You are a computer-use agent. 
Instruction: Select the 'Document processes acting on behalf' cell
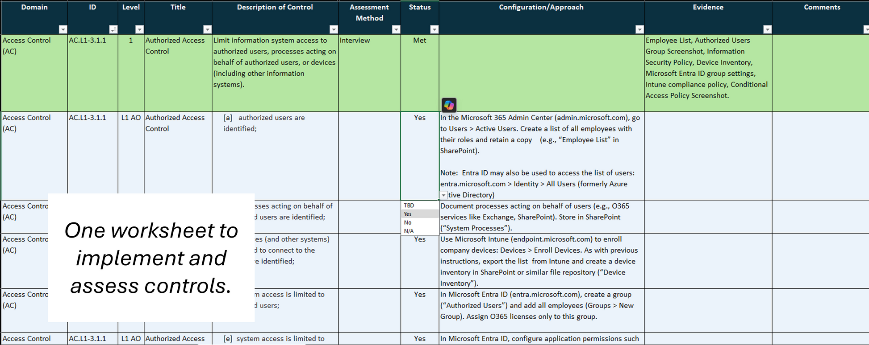click(541, 217)
